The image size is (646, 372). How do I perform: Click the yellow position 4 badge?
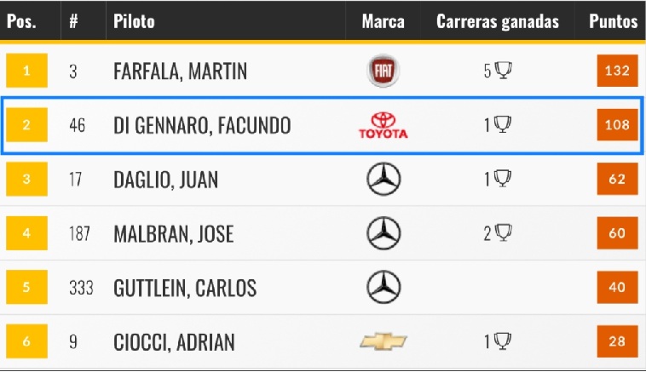click(26, 233)
